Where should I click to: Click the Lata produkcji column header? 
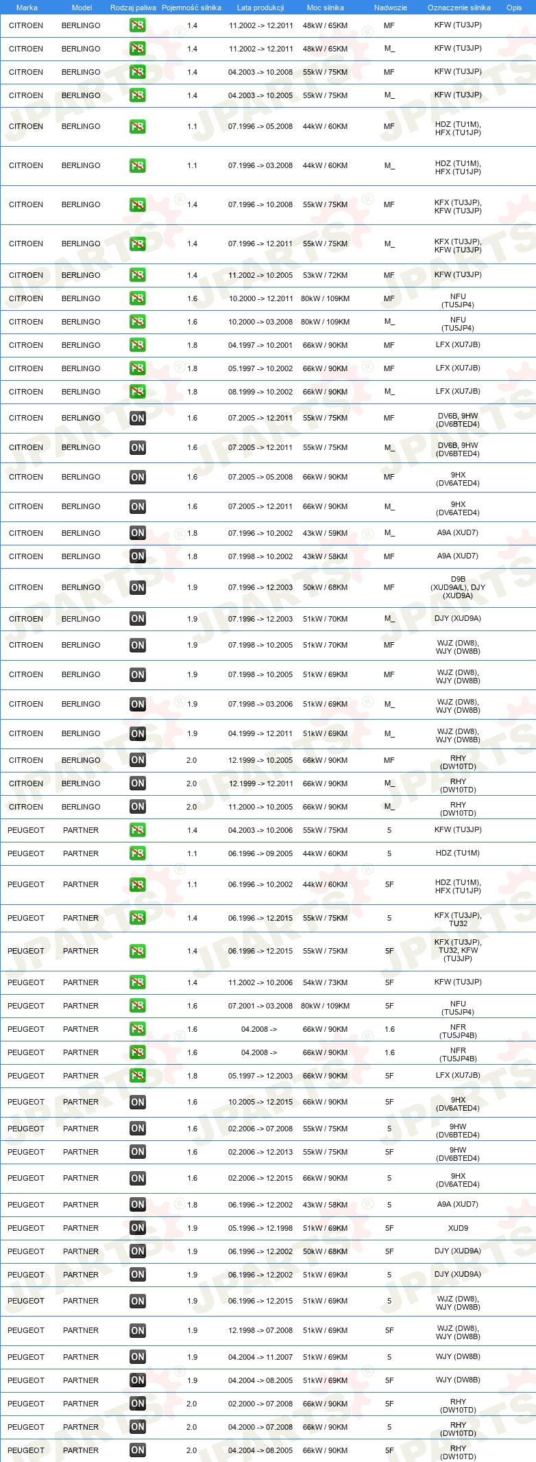point(260,8)
